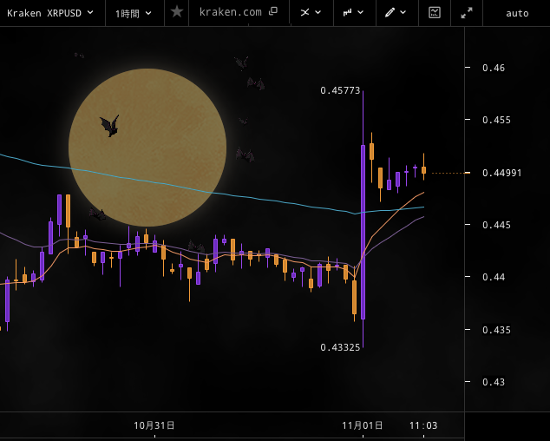Image resolution: width=550 pixels, height=441 pixels.
Task: Click the 0.43 price axis label
Action: [x=494, y=382]
